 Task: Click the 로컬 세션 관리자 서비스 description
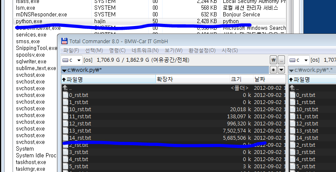(x=251, y=8)
